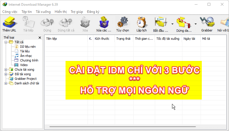This screenshot has height=131, width=229.
Task: Click the Tải tiếp resume icon
Action: coord(28,22)
